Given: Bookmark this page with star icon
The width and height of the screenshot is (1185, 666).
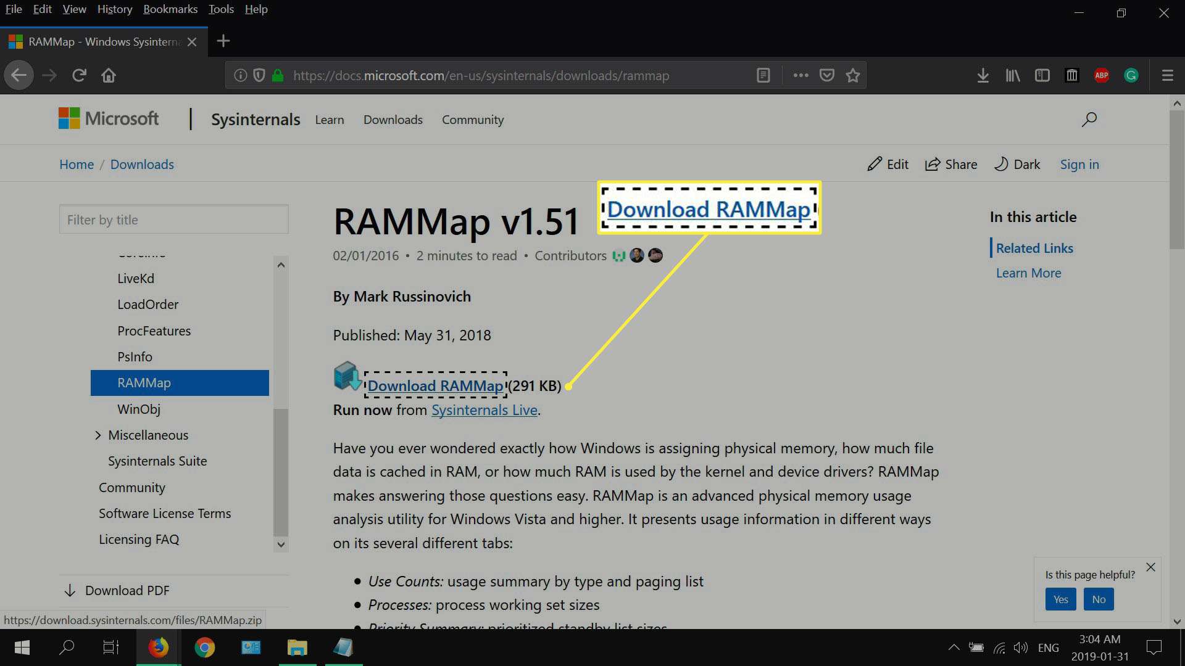Looking at the screenshot, I should pyautogui.click(x=853, y=75).
